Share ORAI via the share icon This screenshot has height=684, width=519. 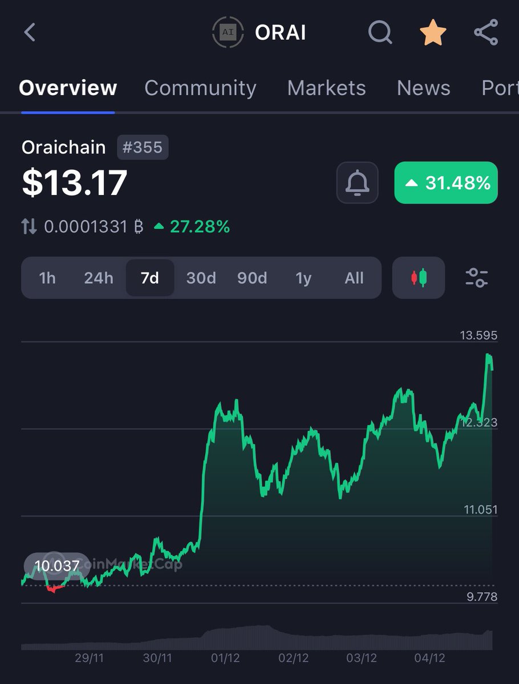click(x=486, y=32)
